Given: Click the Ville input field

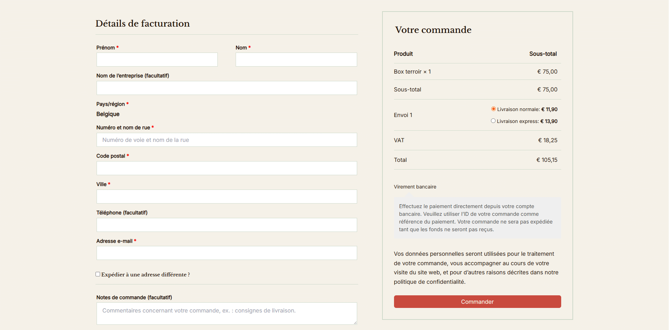Looking at the screenshot, I should click(227, 197).
